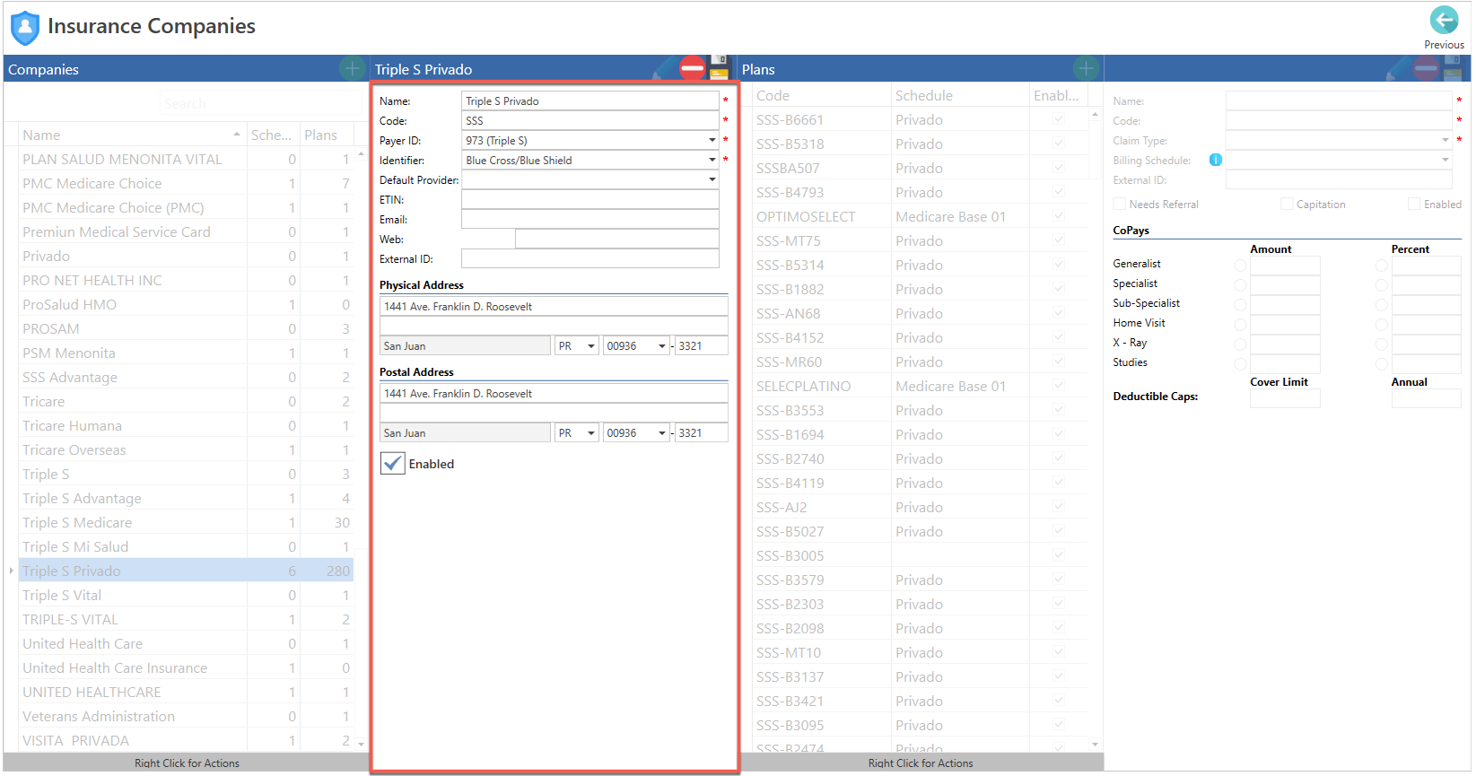Open Physical Address zip 00936 dropdown

[x=662, y=345]
